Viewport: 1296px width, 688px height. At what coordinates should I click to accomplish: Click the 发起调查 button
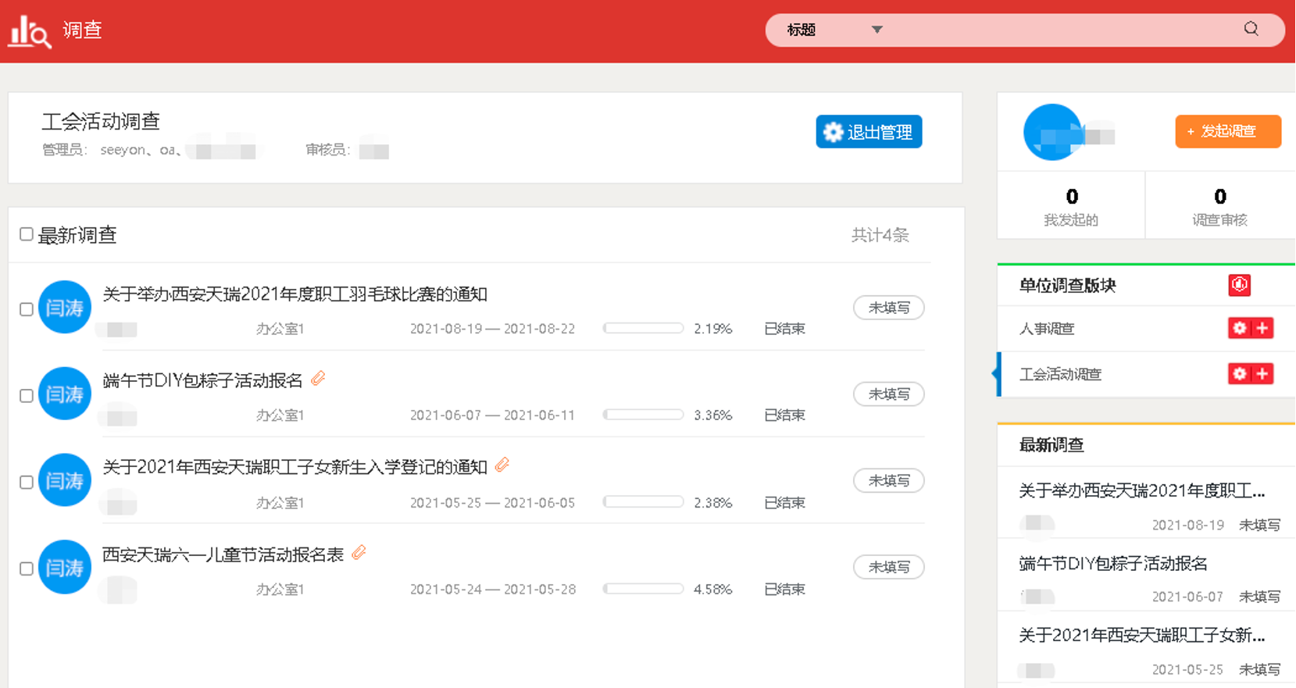1228,131
